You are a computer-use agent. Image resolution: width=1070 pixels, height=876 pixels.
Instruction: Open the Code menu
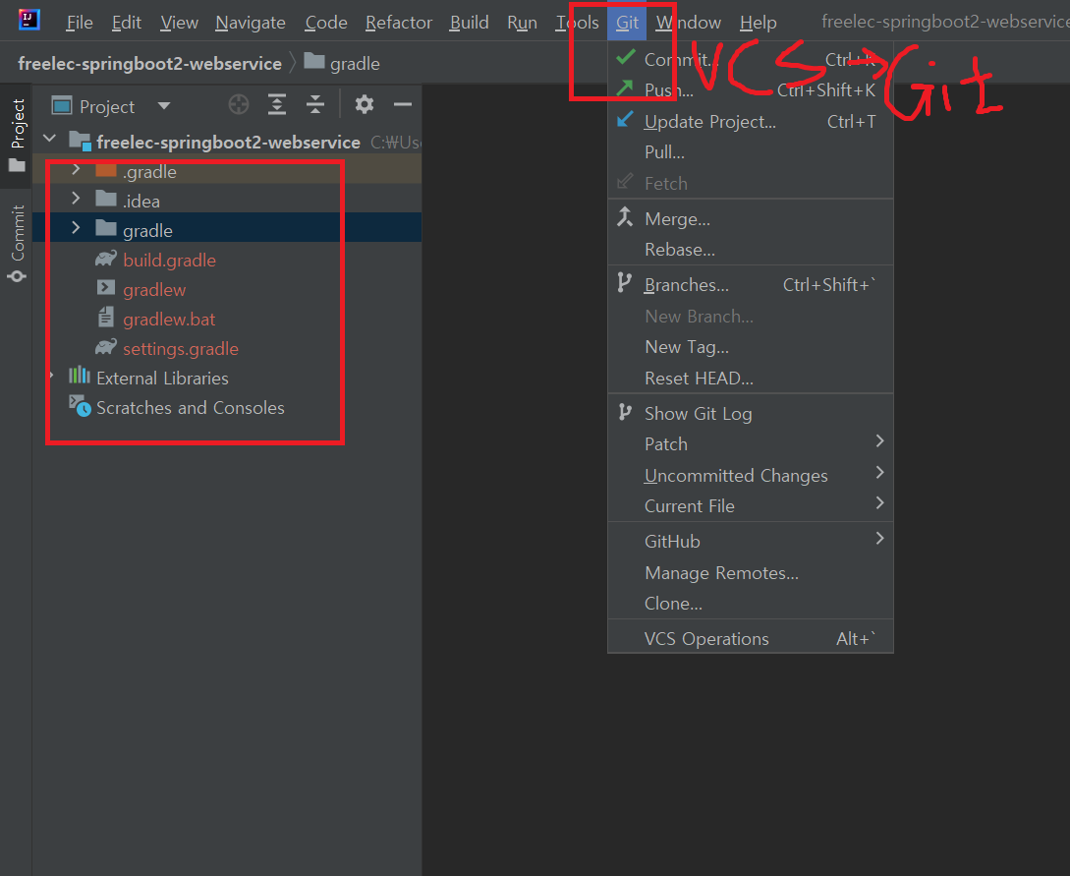326,23
